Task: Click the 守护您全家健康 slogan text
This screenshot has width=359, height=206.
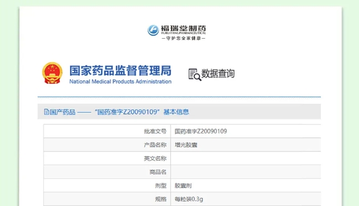Action: [184, 38]
